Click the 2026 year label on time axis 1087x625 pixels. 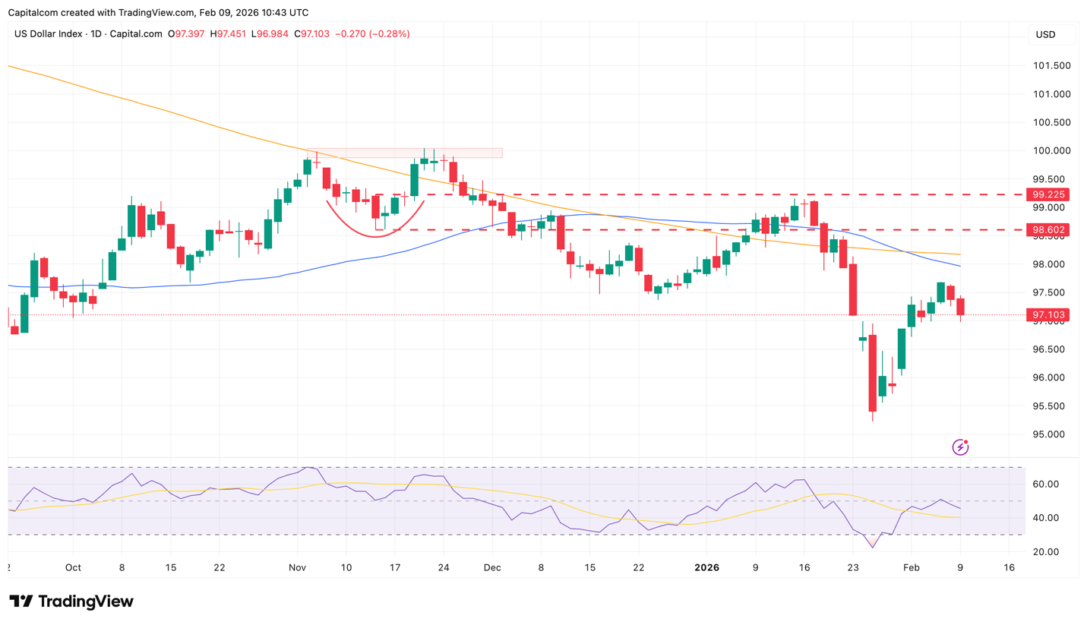click(x=706, y=567)
